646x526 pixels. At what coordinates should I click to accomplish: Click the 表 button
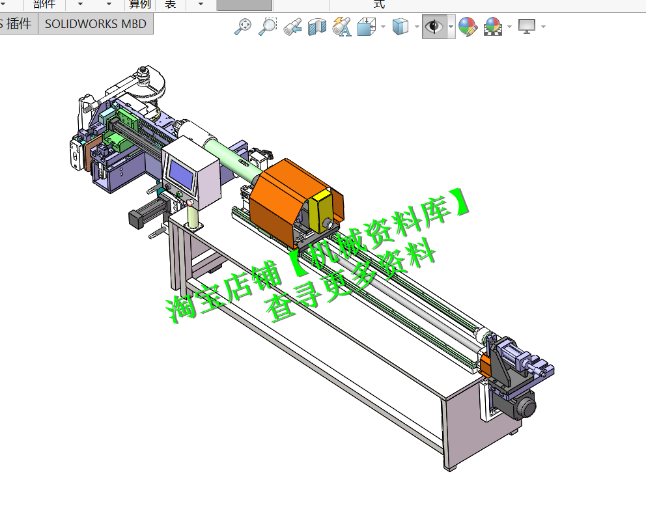click(x=169, y=4)
